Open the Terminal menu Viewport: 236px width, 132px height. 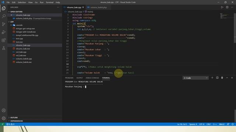click(49, 3)
